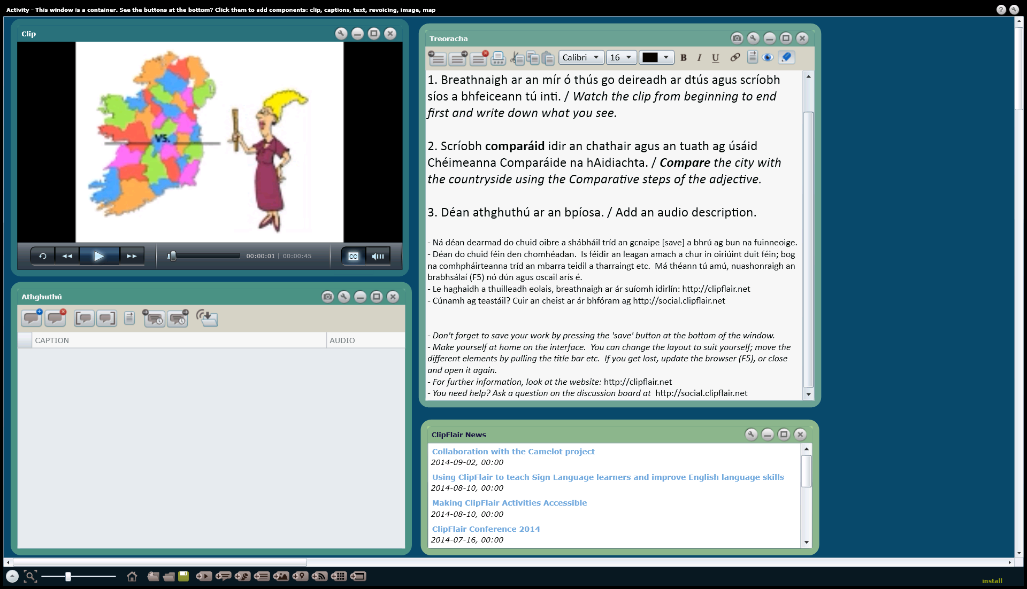The image size is (1027, 589).
Task: Add a captions component
Action: point(223,576)
